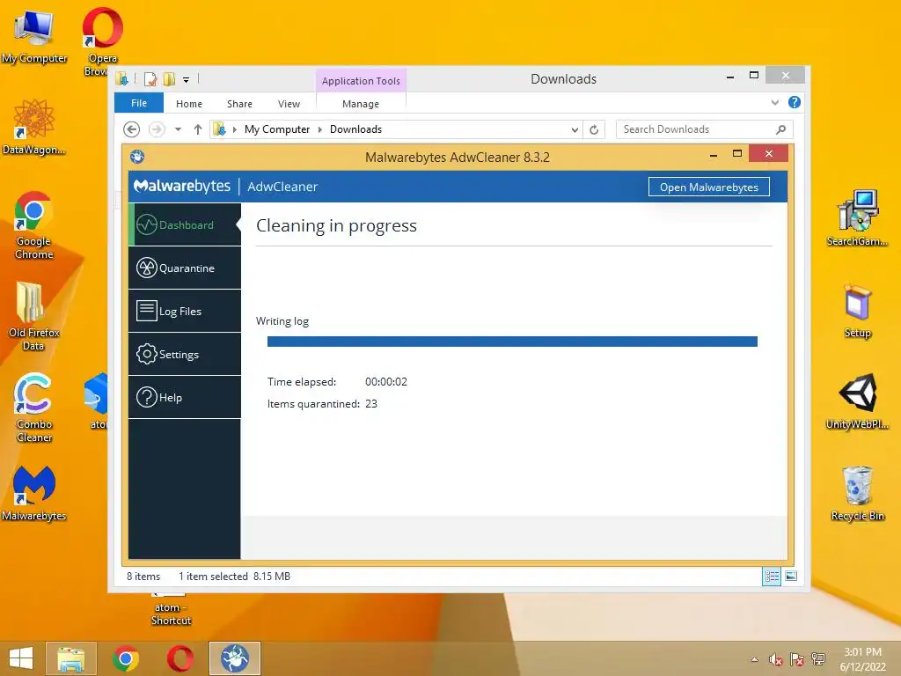Open Explorer help question mark

[795, 102]
